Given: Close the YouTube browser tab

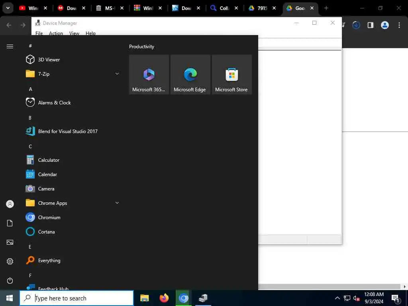Looking at the screenshot, I should (45, 8).
